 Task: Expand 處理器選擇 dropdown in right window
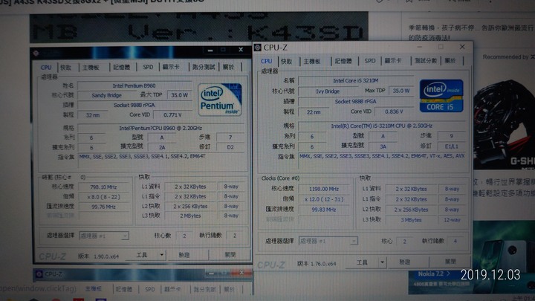point(354,241)
